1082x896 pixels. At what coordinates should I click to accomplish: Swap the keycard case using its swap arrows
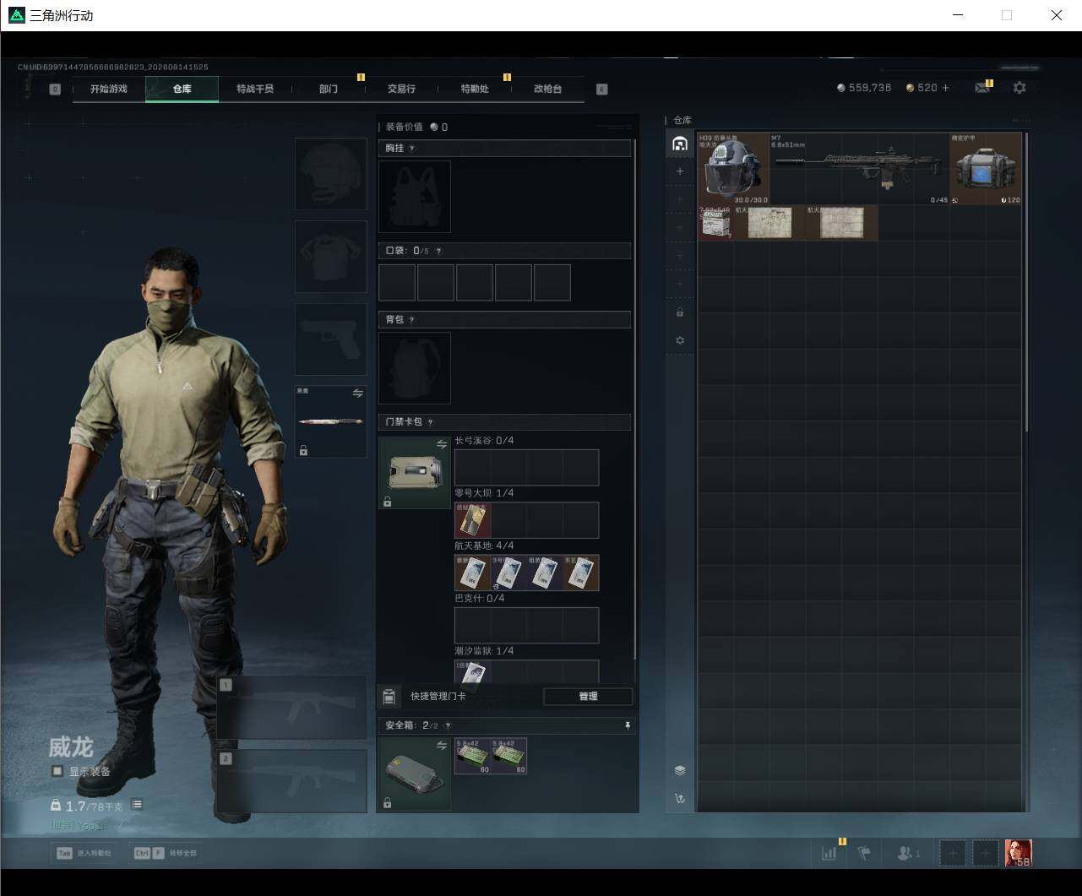441,444
